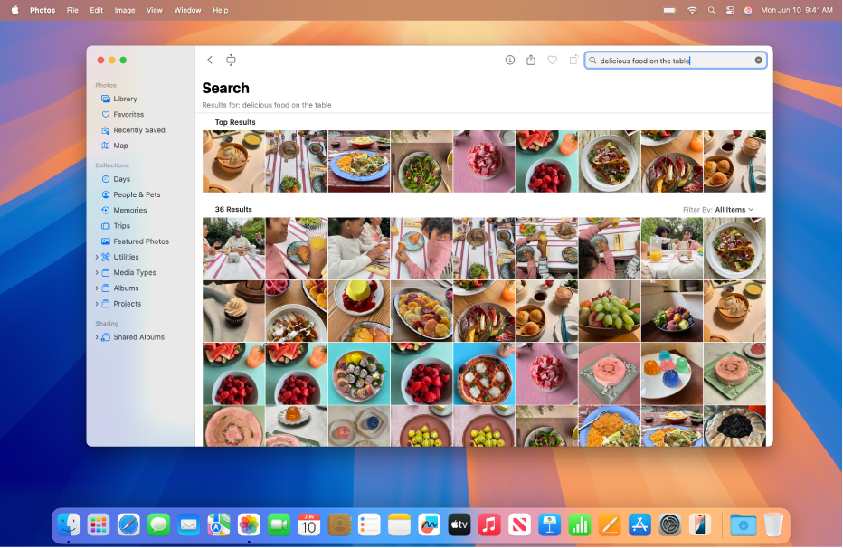Open the Image menu

point(123,10)
